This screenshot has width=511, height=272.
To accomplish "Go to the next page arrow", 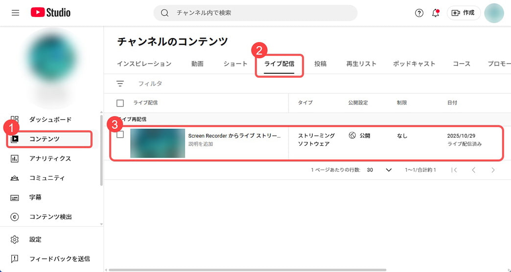I will [493, 170].
